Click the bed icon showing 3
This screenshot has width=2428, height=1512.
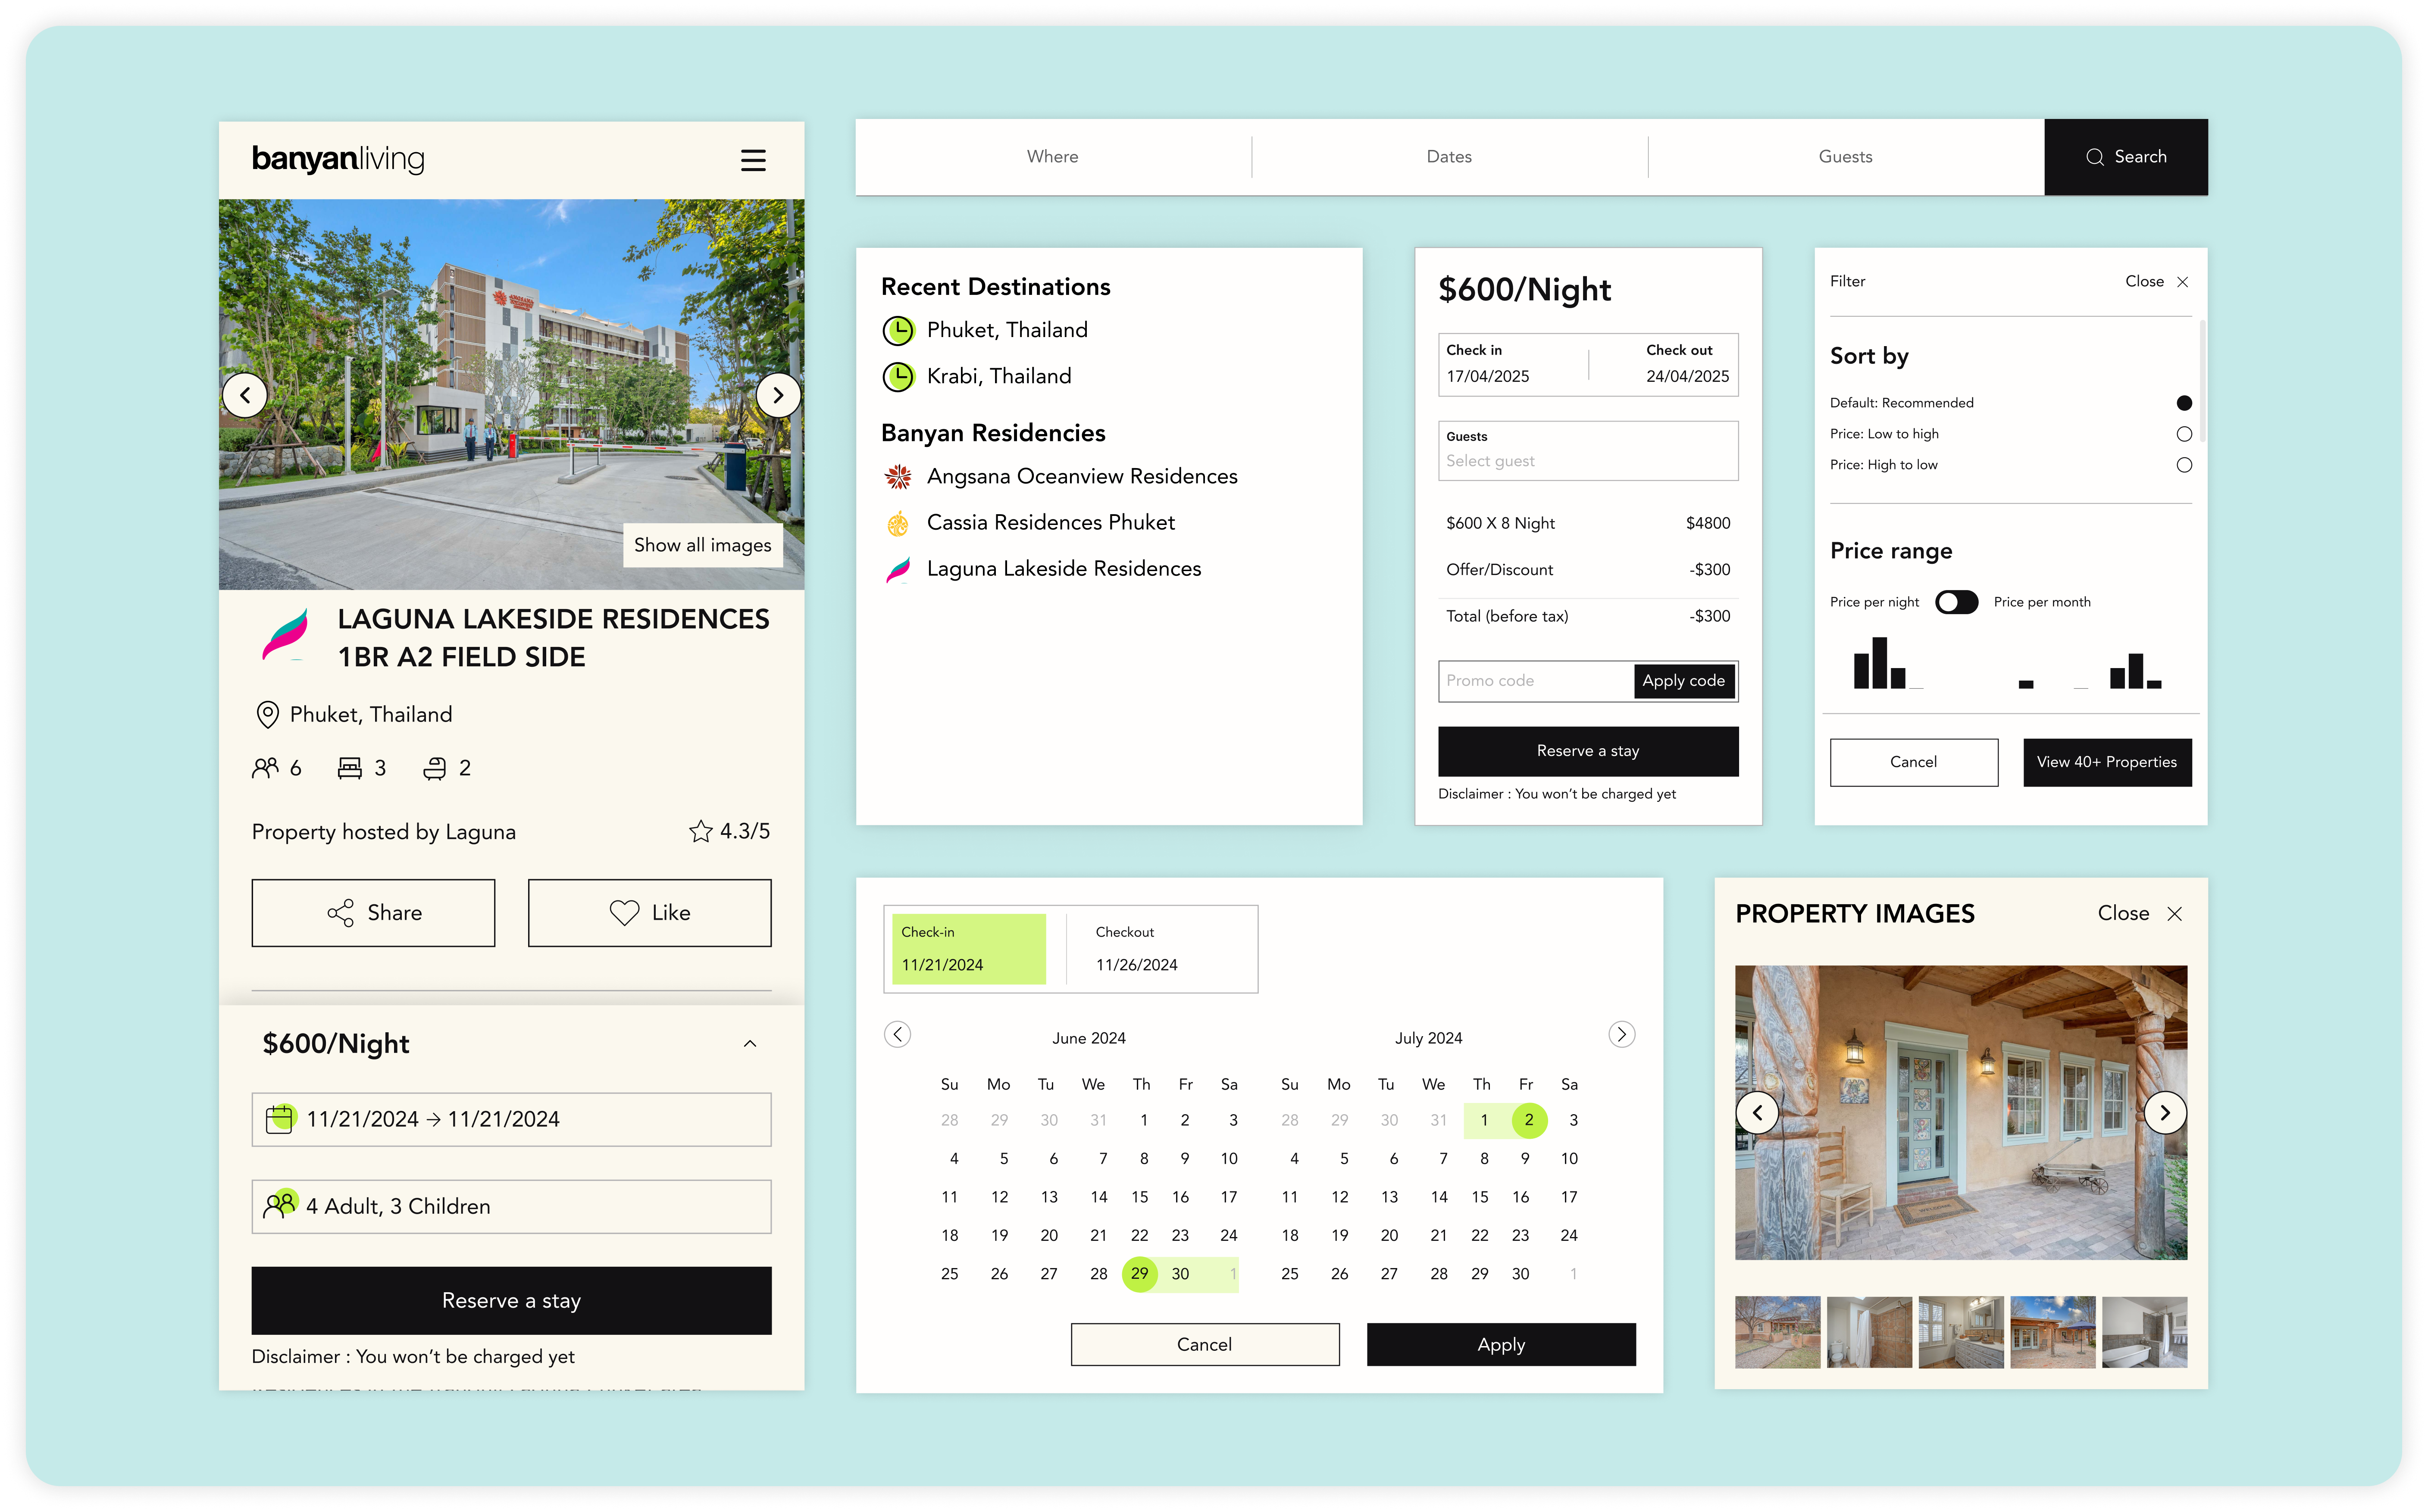point(350,768)
